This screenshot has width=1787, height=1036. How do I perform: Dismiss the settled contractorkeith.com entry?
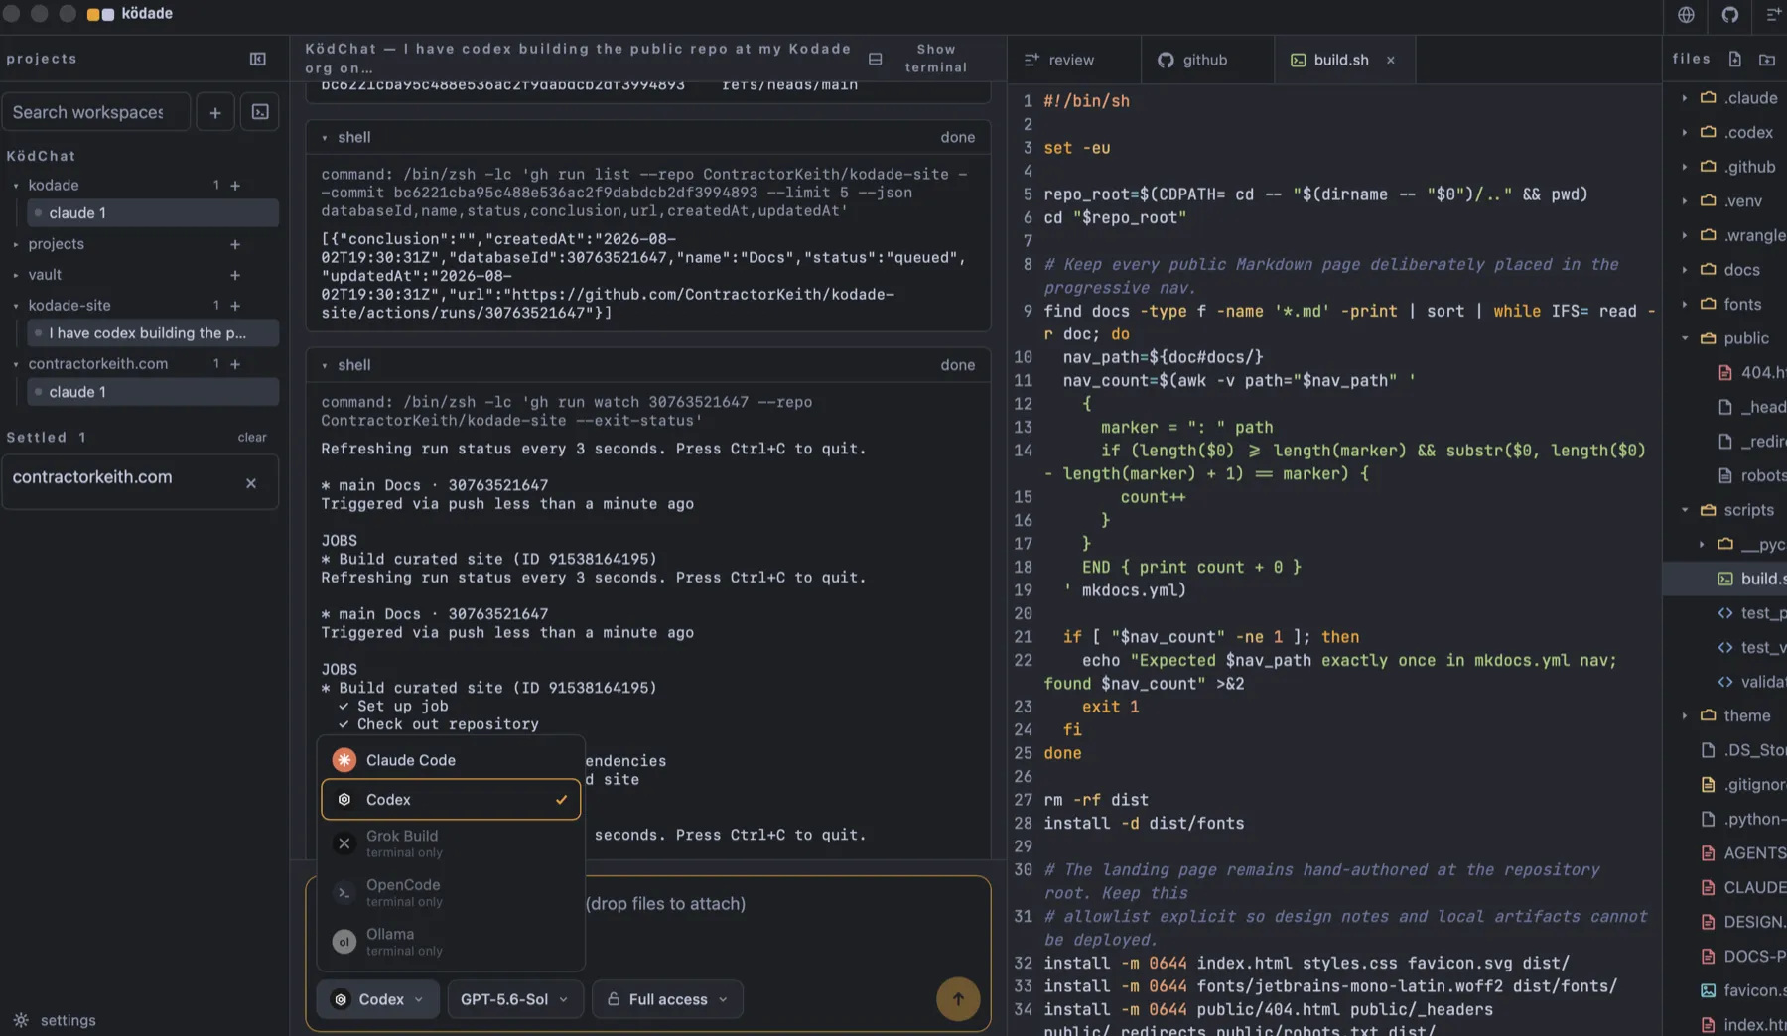pyautogui.click(x=251, y=483)
